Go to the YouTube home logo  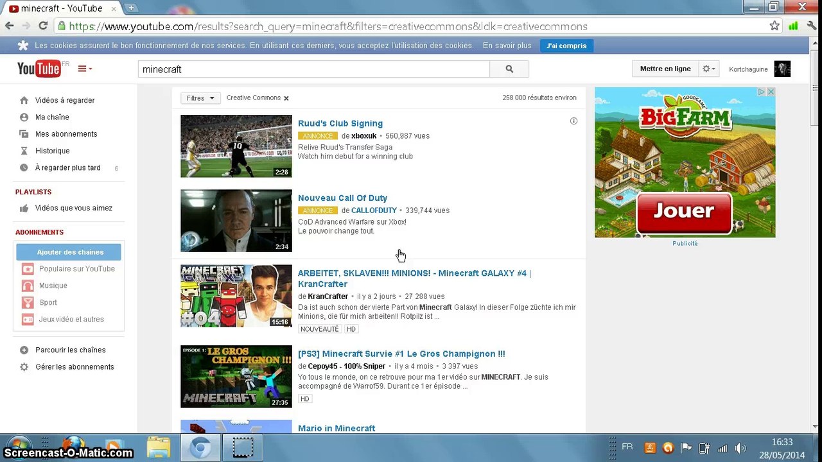pyautogui.click(x=40, y=69)
